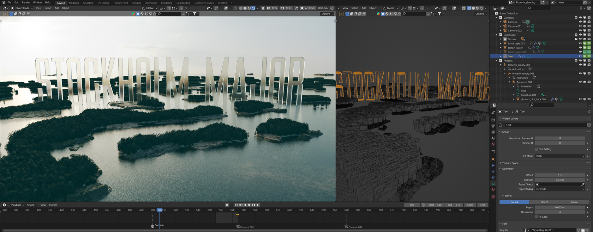The image size is (593, 232).
Task: Hide the terrain_water object with its eye icon
Action: pyautogui.click(x=580, y=48)
